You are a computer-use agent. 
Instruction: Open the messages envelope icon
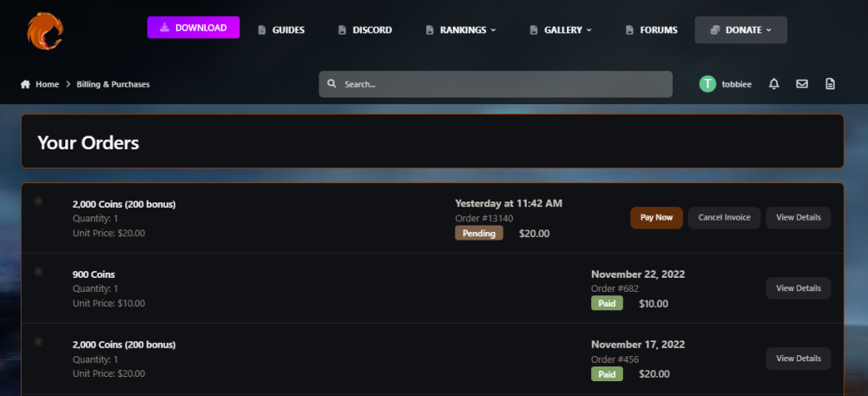click(x=801, y=84)
